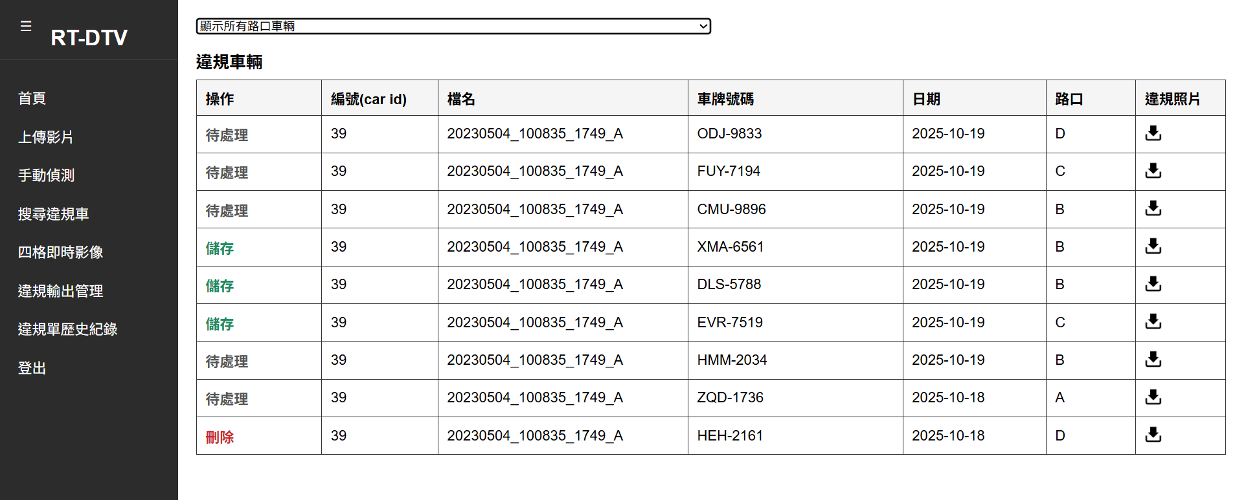
Task: Open 違規輸出管理 from sidebar
Action: pos(60,291)
